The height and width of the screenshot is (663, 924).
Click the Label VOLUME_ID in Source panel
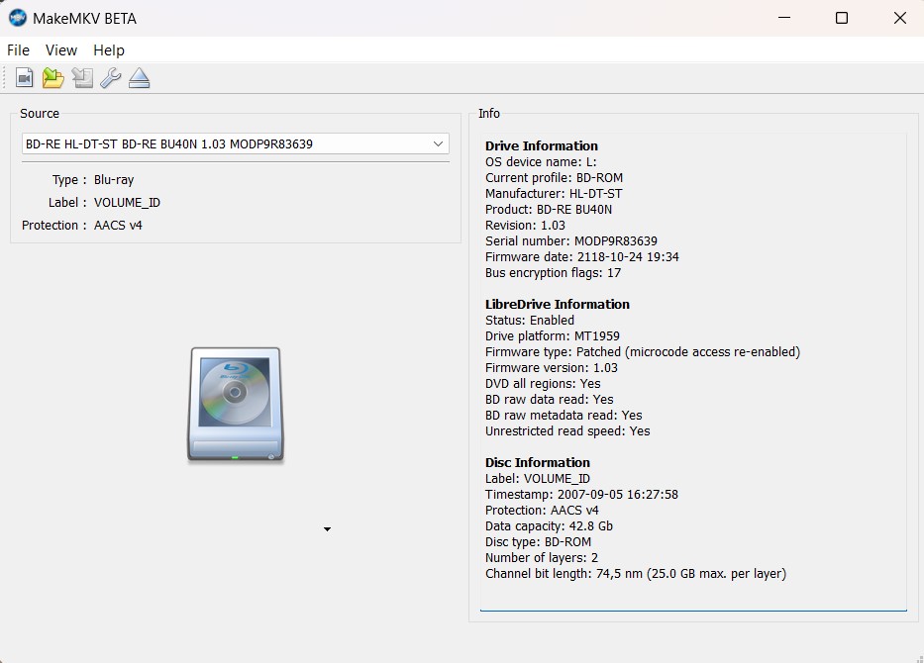pyautogui.click(x=104, y=203)
